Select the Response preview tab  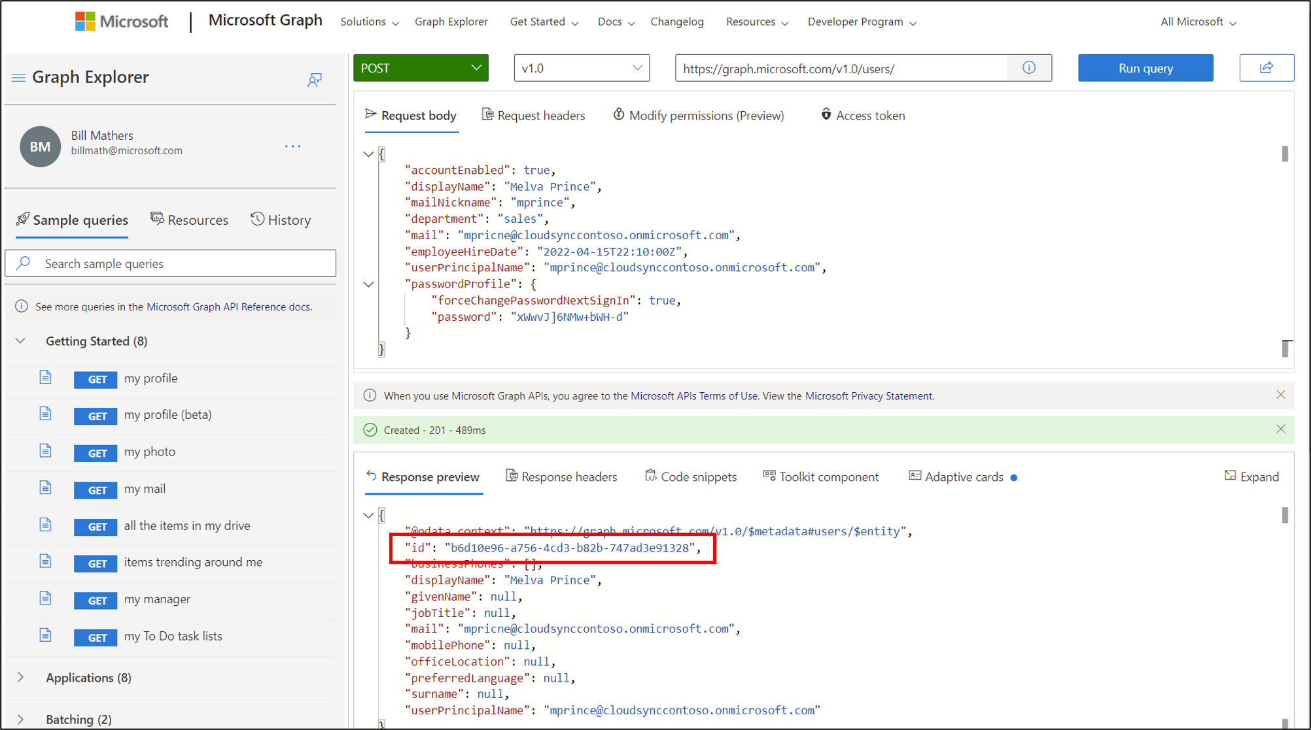click(423, 476)
